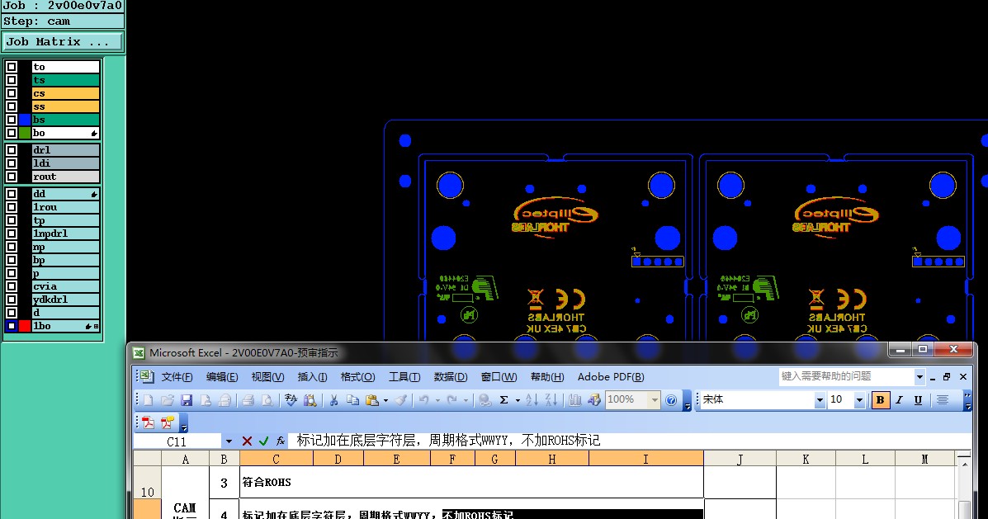Toggle Bold formatting button
988x519 pixels.
(x=880, y=400)
